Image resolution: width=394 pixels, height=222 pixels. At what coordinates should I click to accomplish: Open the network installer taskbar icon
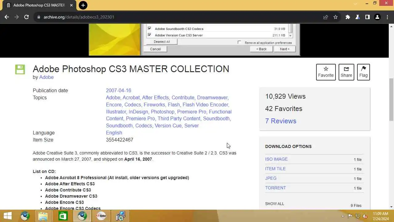point(120,216)
